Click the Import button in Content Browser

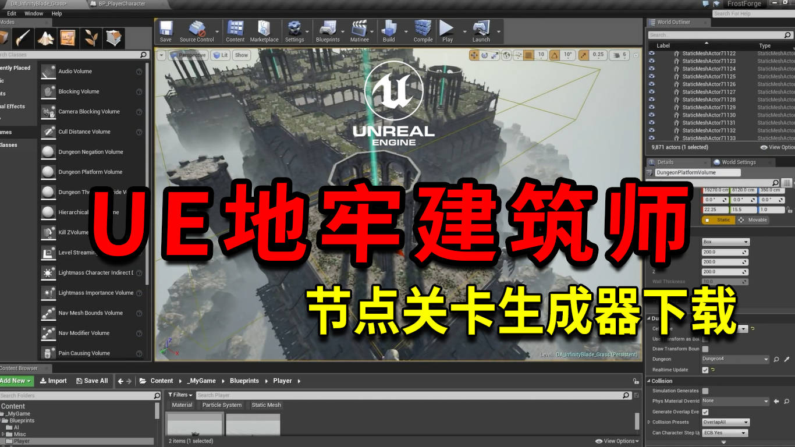tap(54, 381)
